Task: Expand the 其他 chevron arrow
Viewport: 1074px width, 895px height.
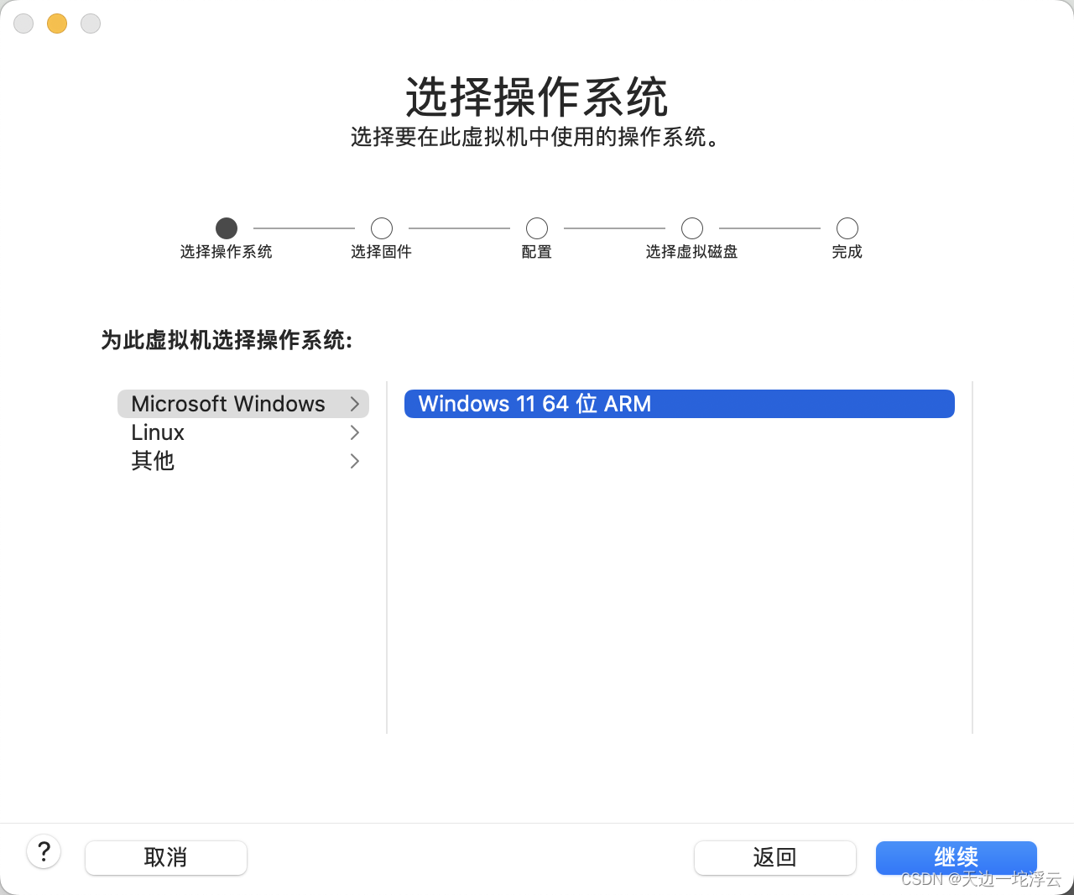Action: 355,461
